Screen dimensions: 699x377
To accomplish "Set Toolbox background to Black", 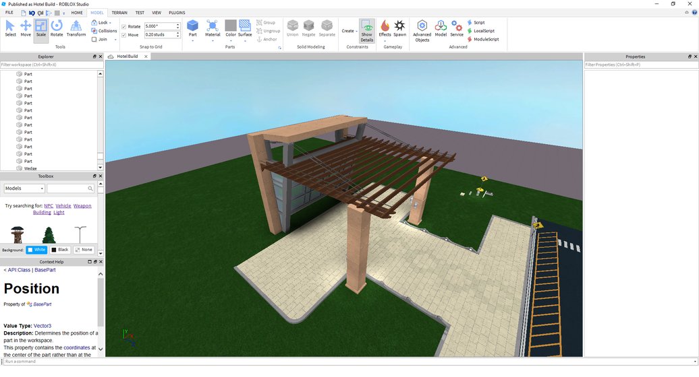I will tap(60, 250).
